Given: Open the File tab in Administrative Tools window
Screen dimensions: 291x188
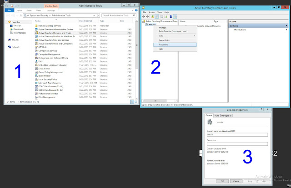Looking at the screenshot, I should 10,10.
